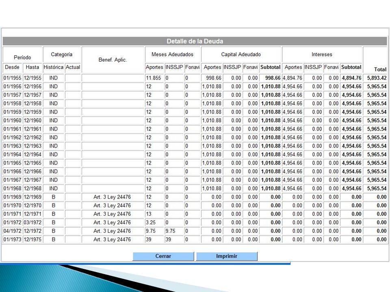Select the Desde cell 01/1969
This screenshot has width=390, height=292.
pos(13,197)
